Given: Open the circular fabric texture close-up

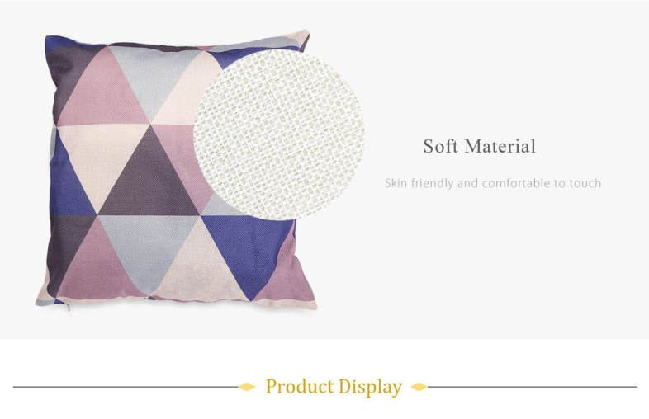Looking at the screenshot, I should 279,134.
